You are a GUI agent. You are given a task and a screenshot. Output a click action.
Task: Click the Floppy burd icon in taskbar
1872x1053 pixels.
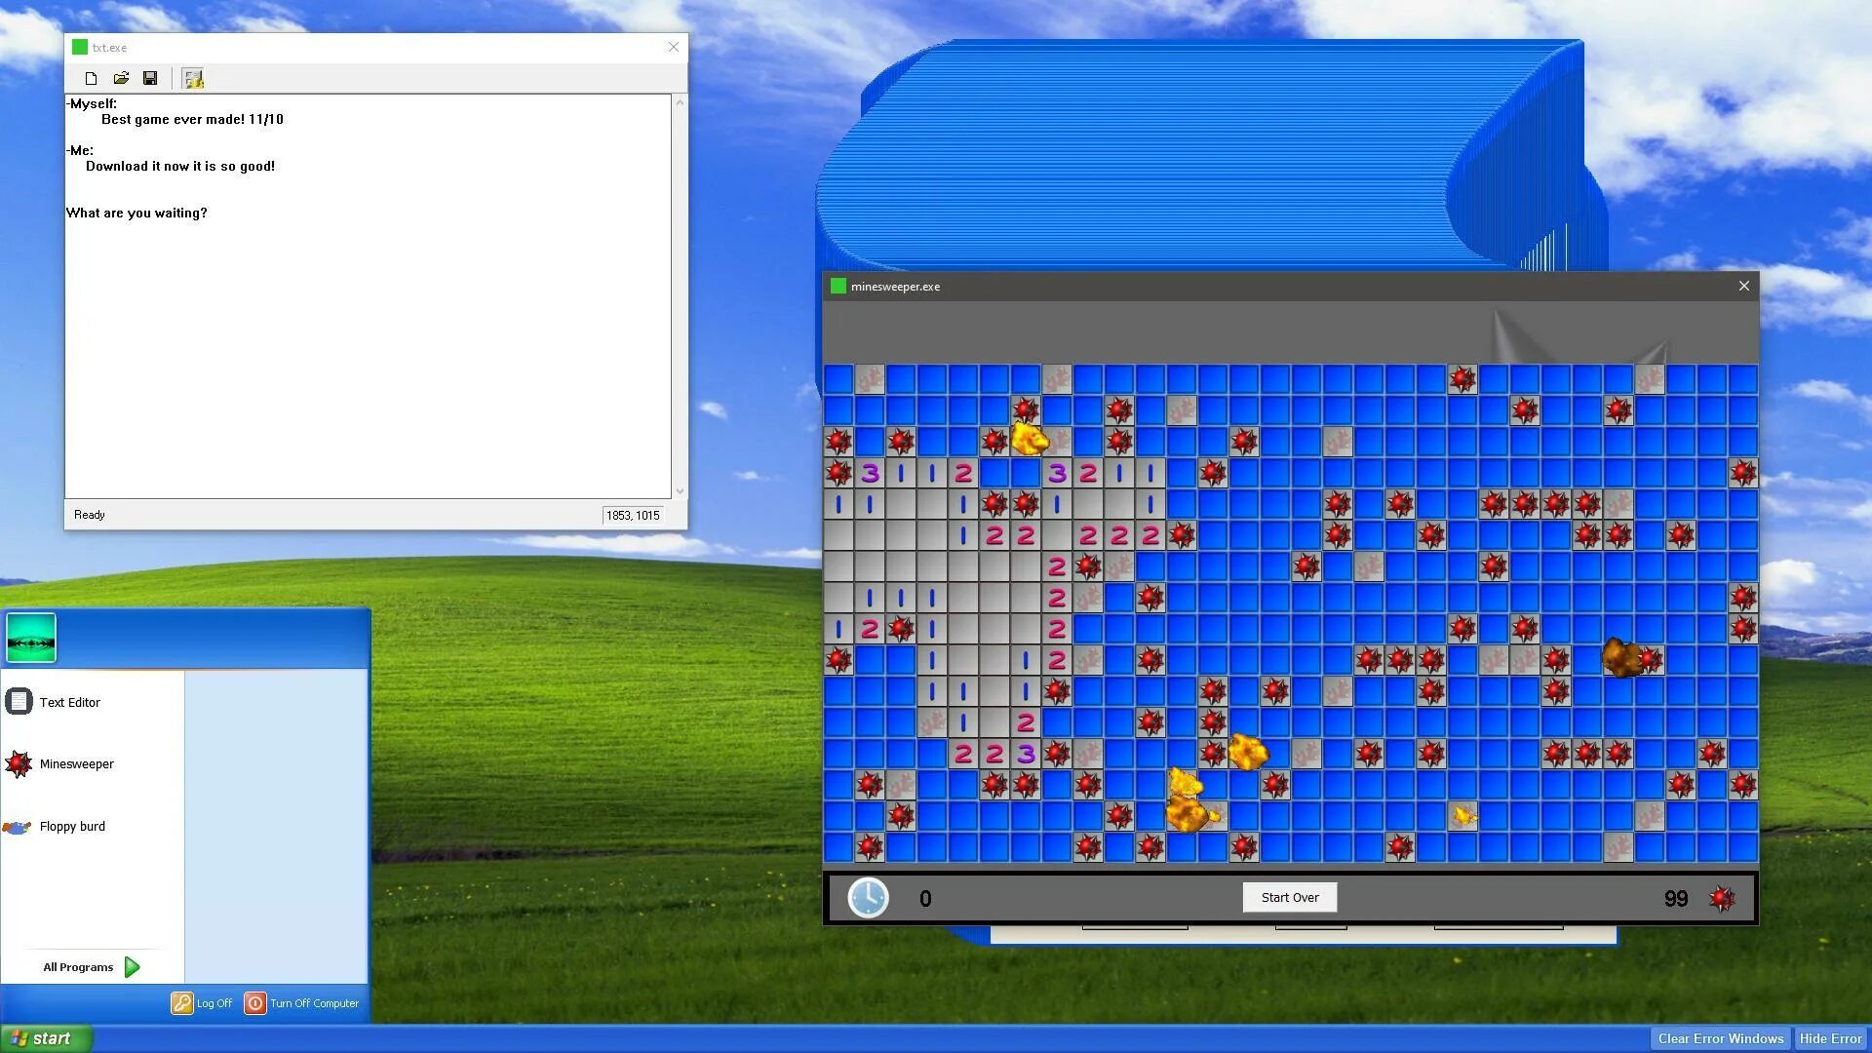17,827
